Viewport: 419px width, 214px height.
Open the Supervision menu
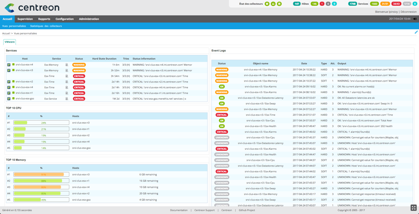[25, 19]
